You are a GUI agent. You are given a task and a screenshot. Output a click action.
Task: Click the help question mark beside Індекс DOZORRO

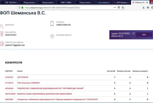pos(133,33)
